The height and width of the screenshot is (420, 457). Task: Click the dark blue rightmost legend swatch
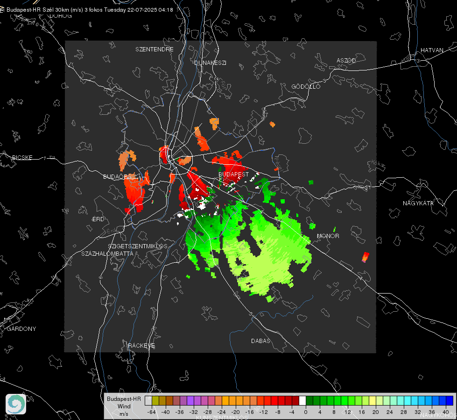point(450,400)
